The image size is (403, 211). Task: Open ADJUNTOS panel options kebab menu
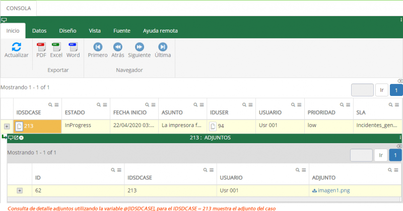coord(400,138)
